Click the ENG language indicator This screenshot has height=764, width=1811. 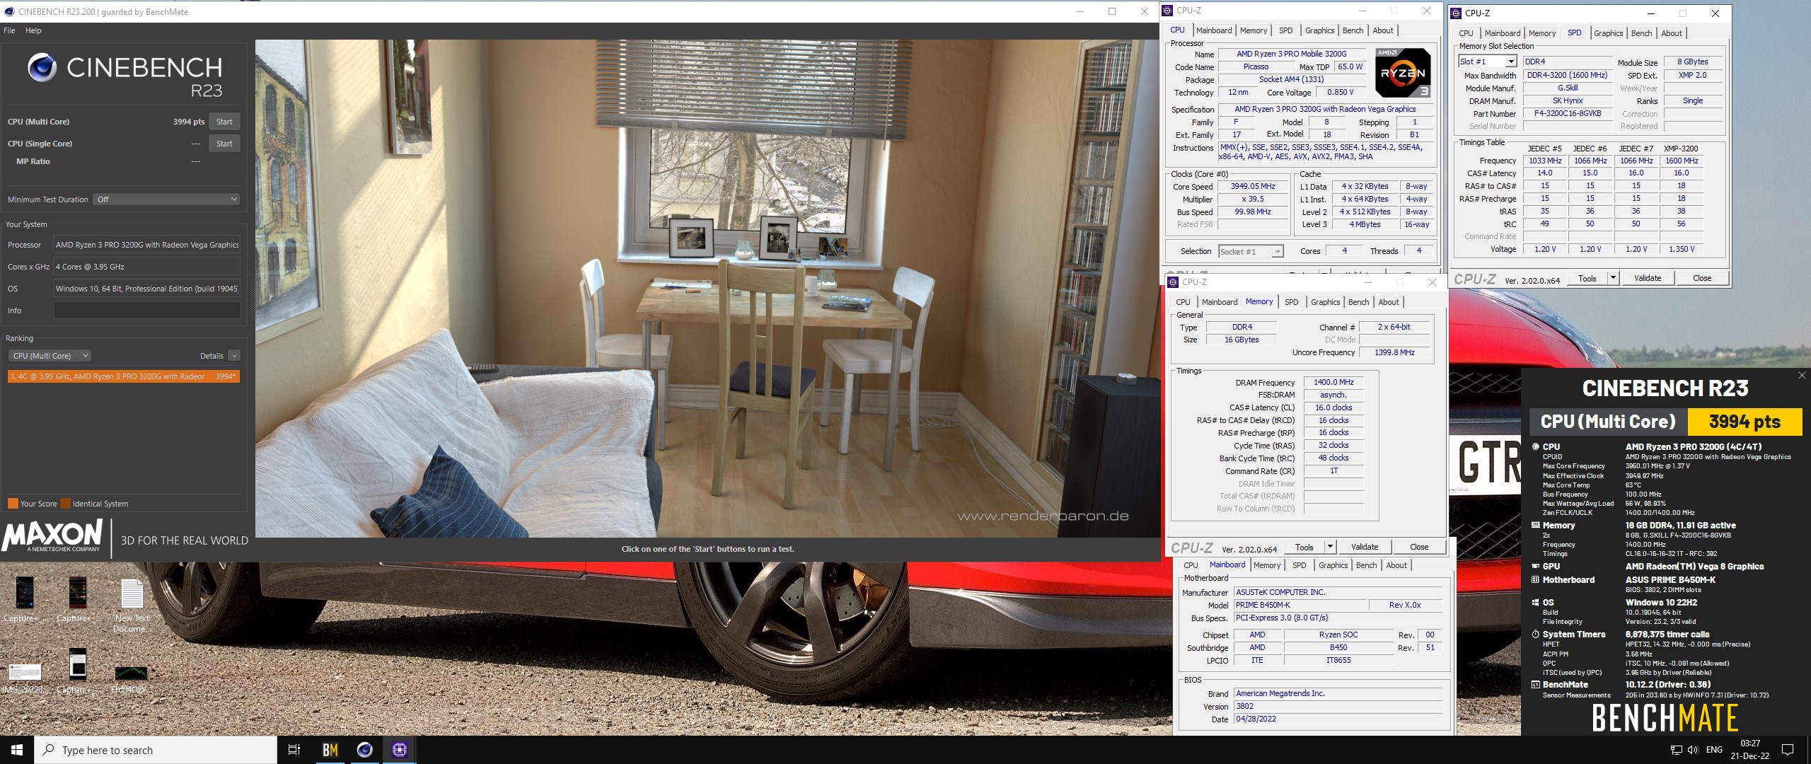coord(1714,750)
